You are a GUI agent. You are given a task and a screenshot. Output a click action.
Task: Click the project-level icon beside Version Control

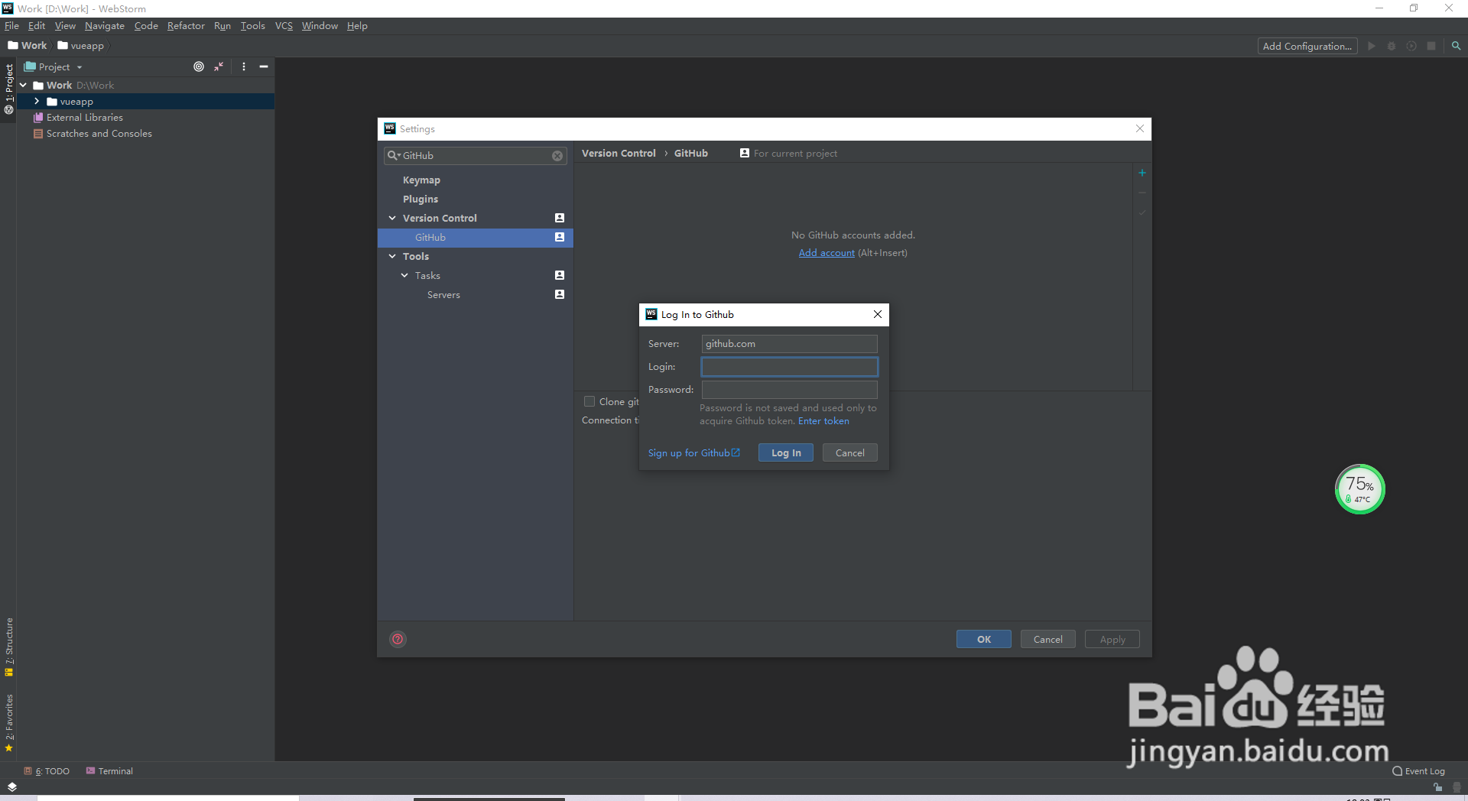560,218
